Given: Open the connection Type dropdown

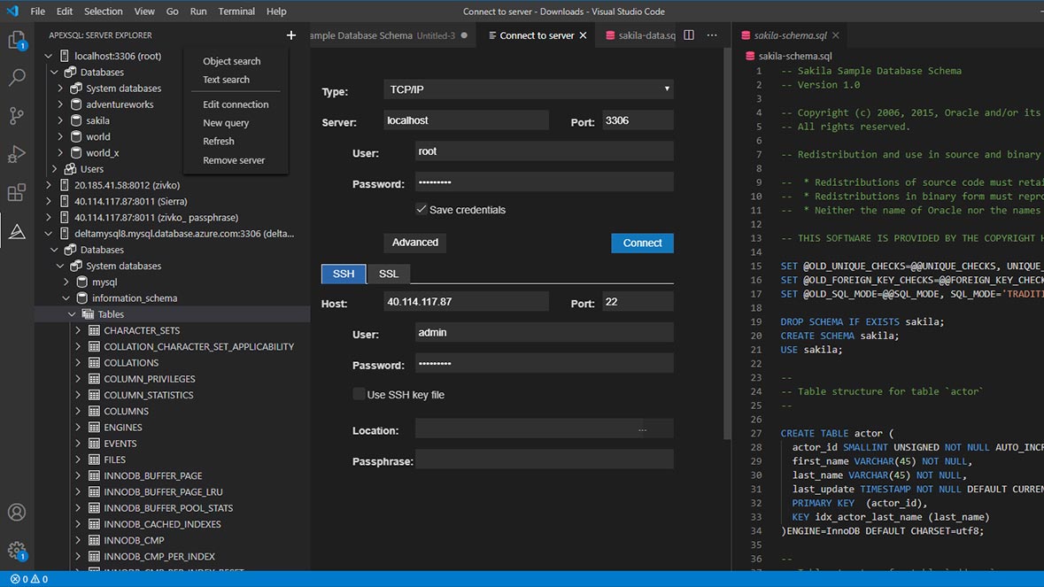Looking at the screenshot, I should coord(528,89).
